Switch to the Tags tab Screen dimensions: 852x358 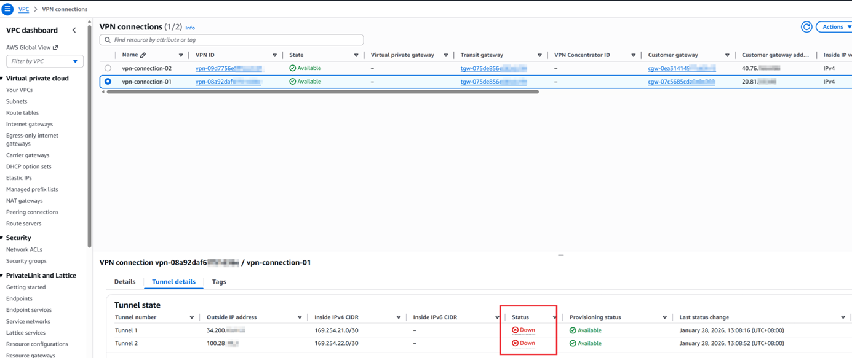[219, 282]
